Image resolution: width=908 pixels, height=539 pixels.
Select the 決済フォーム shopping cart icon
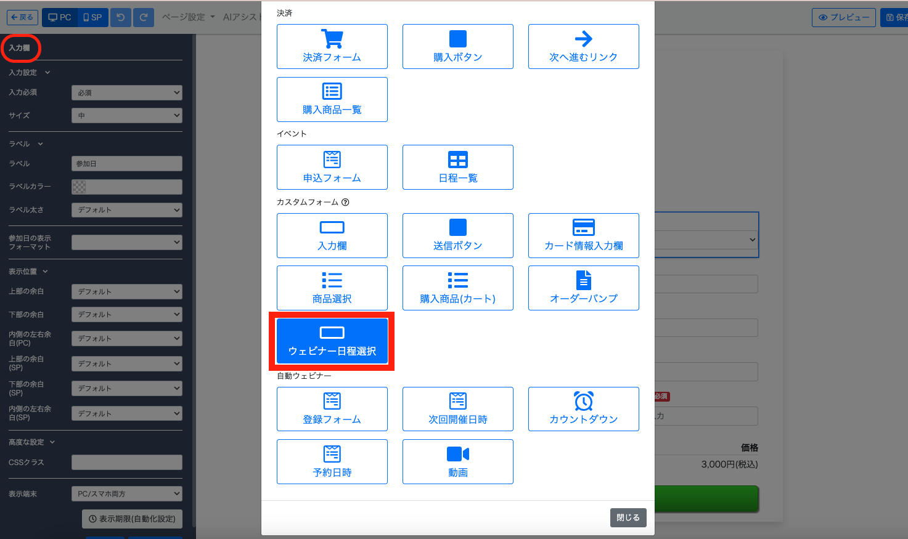click(x=332, y=39)
